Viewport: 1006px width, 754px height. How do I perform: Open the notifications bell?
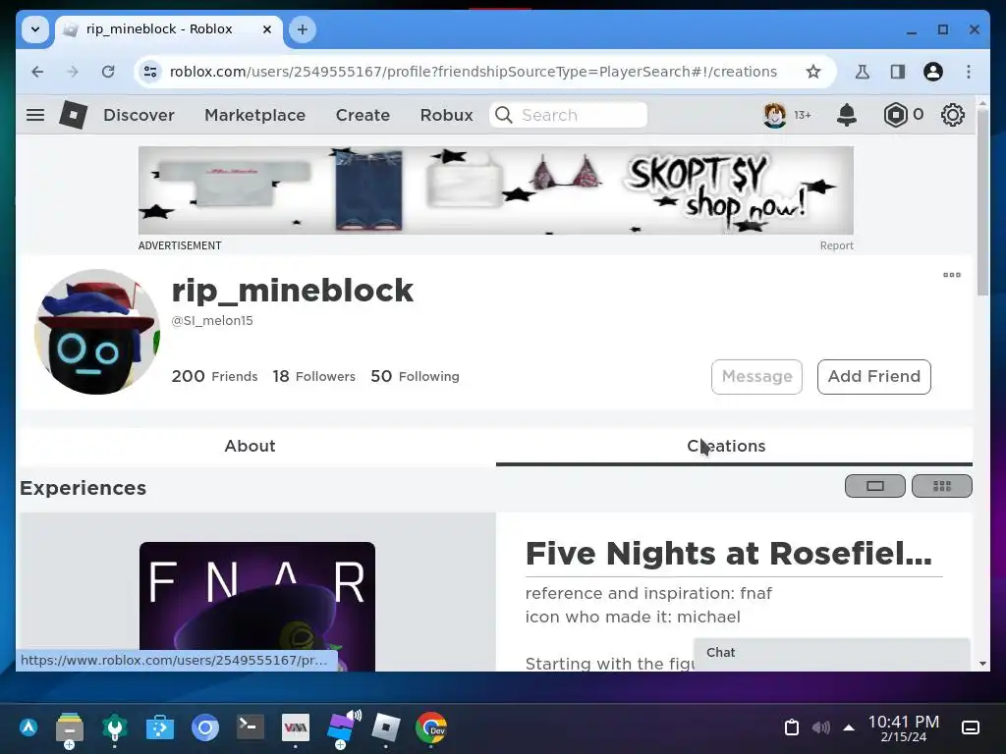847,115
